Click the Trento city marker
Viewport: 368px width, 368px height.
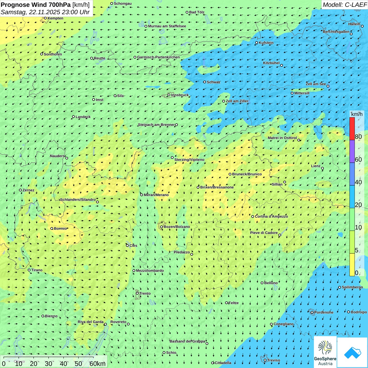point(137,293)
